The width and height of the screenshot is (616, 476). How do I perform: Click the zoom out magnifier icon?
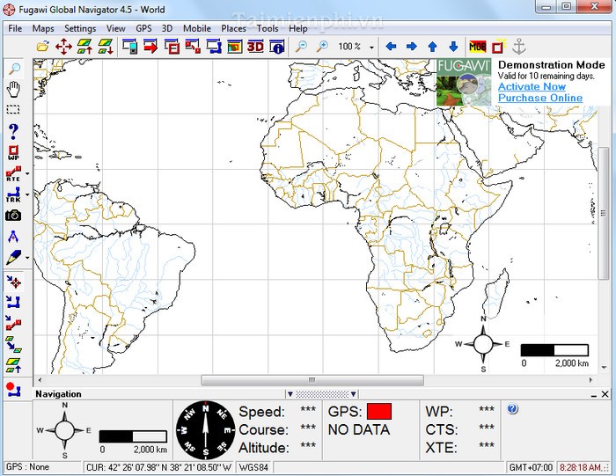pyautogui.click(x=301, y=47)
